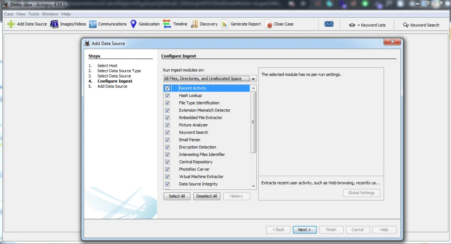The height and width of the screenshot is (244, 451).
Task: Click the Next button
Action: pos(305,229)
